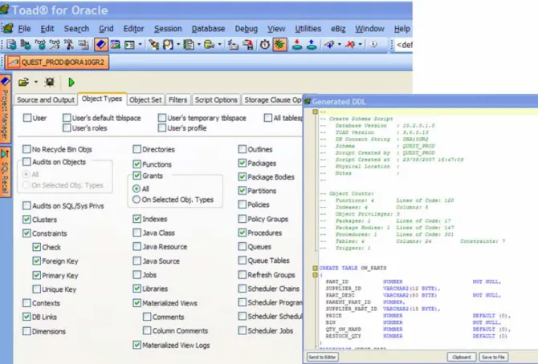Click the red printer-like toolbar icon
This screenshot has width=538, height=364.
(x=248, y=45)
